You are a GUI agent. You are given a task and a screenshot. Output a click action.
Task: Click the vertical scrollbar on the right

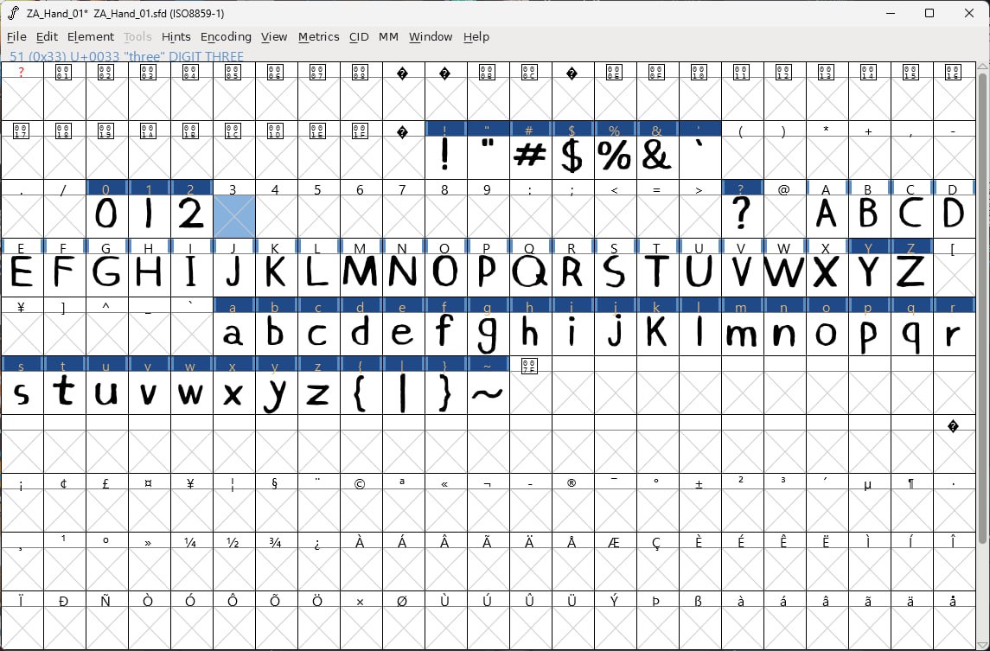(x=982, y=303)
